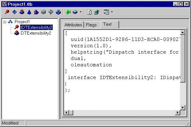This screenshot has height=127, width=191.
Task: Click the green New Method icon
Action: 68,12
